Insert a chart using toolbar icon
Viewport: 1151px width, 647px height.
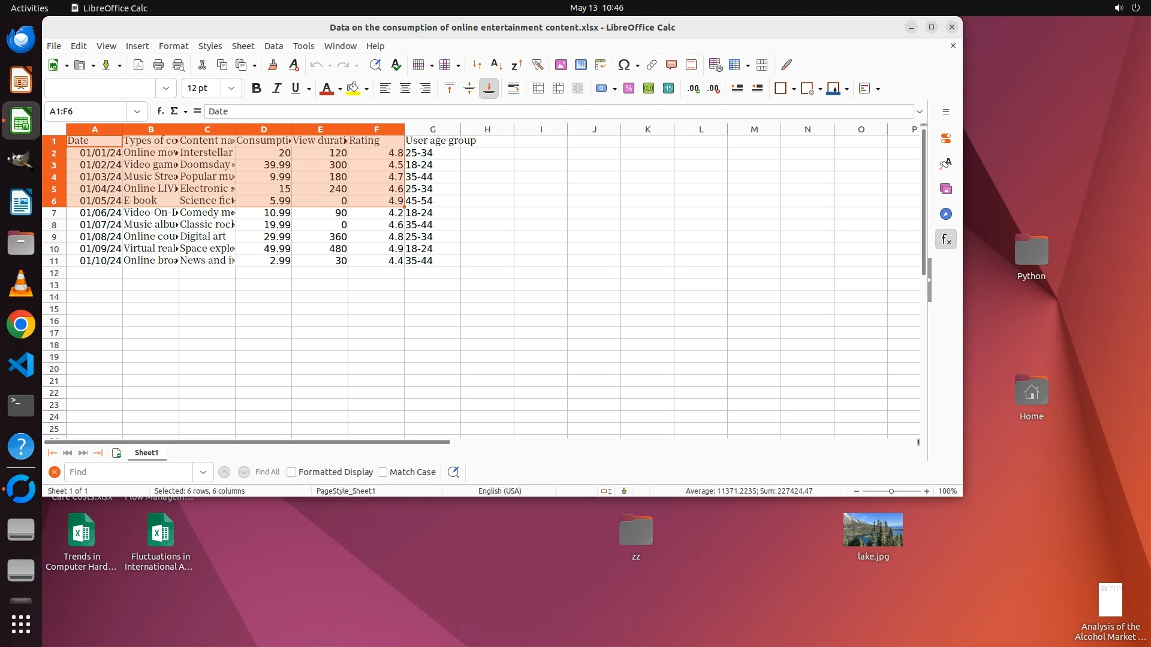coord(580,65)
